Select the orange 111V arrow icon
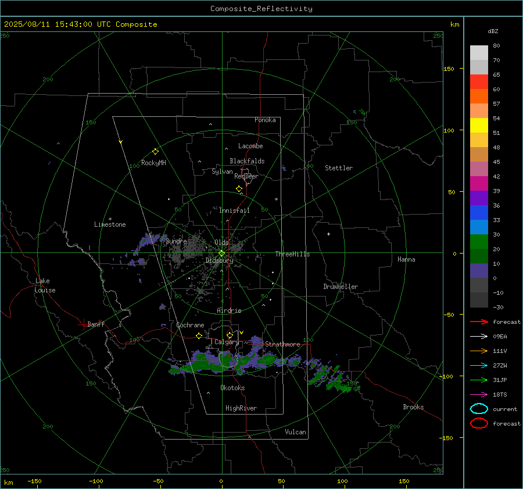 pos(479,351)
